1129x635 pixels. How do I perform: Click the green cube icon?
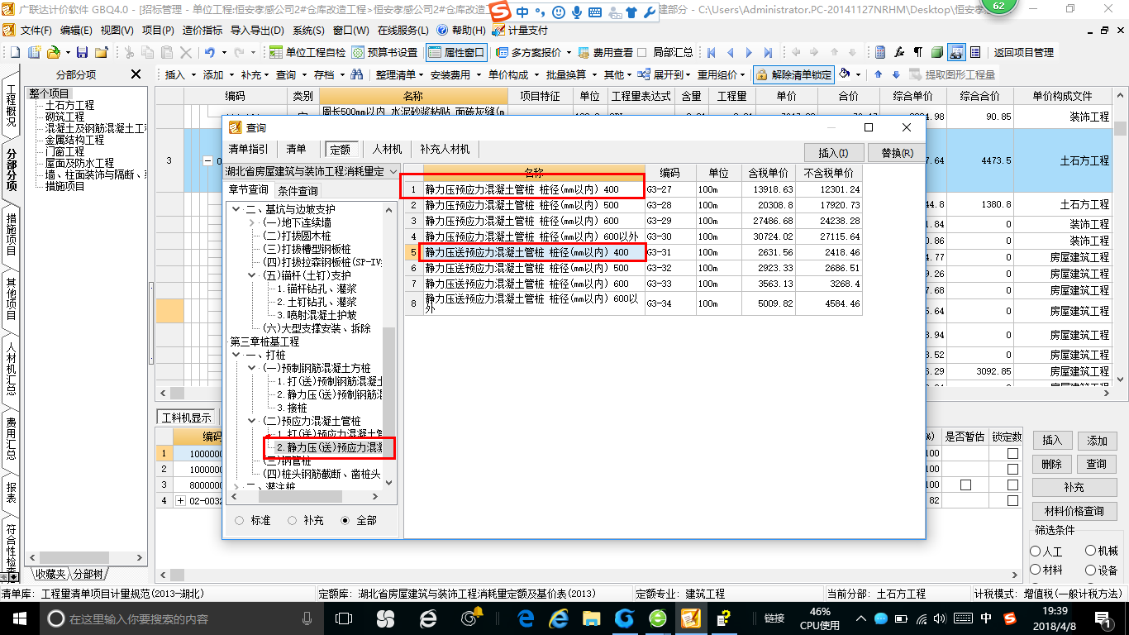click(x=936, y=52)
